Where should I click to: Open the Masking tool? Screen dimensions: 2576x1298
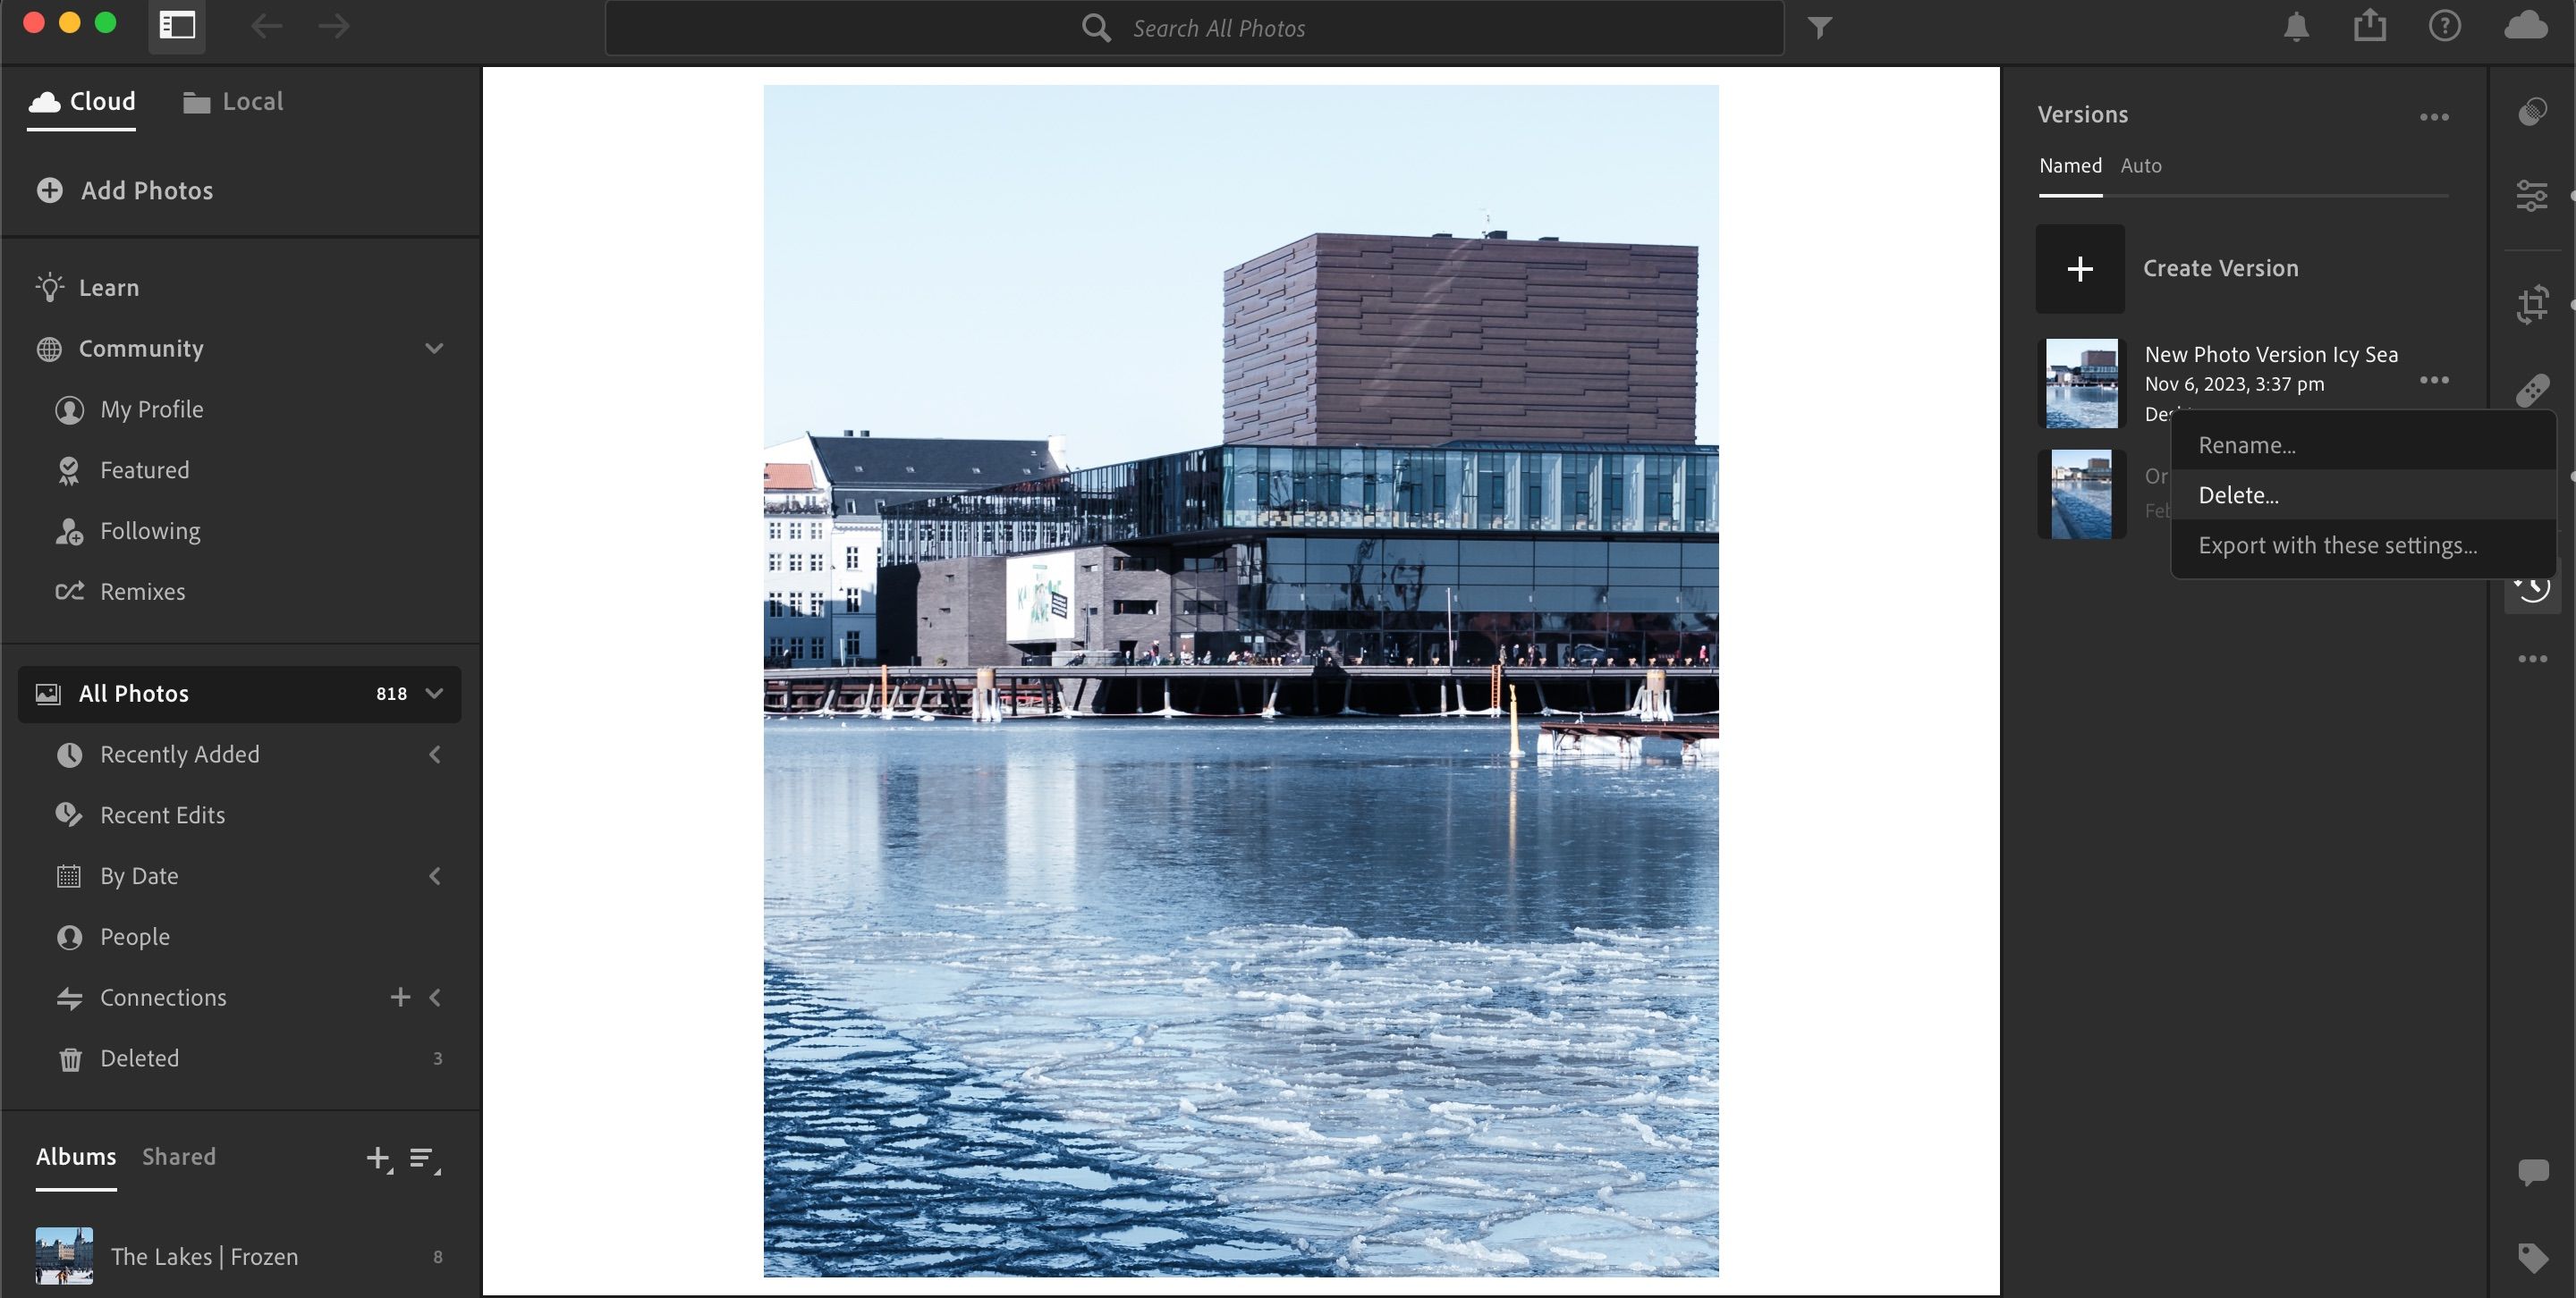tap(2533, 112)
